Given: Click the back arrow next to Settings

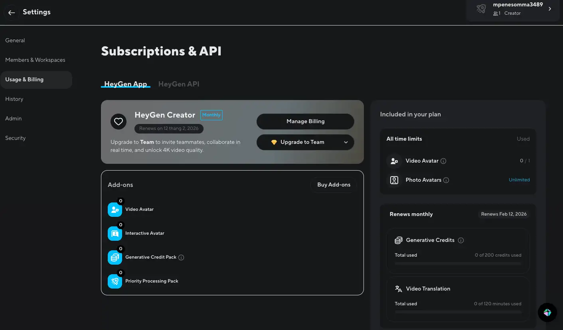Looking at the screenshot, I should pos(12,12).
